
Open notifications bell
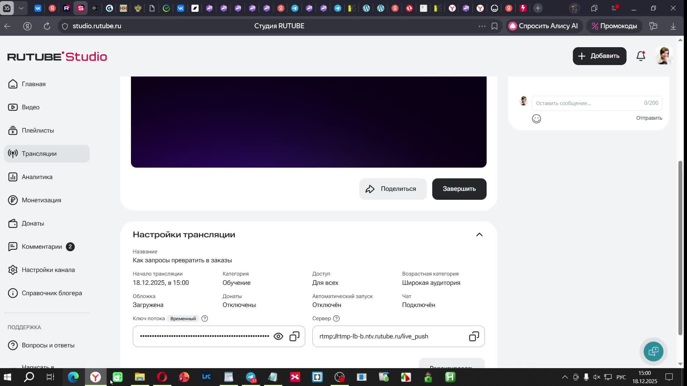coord(640,56)
